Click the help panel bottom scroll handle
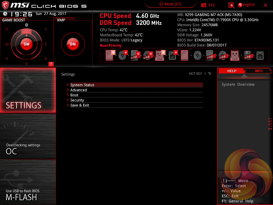The width and height of the screenshot is (273, 205). pyautogui.click(x=244, y=174)
